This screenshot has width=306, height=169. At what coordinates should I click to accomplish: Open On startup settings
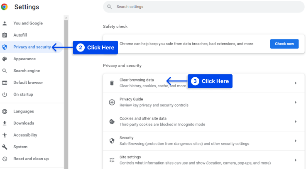(x=23, y=94)
